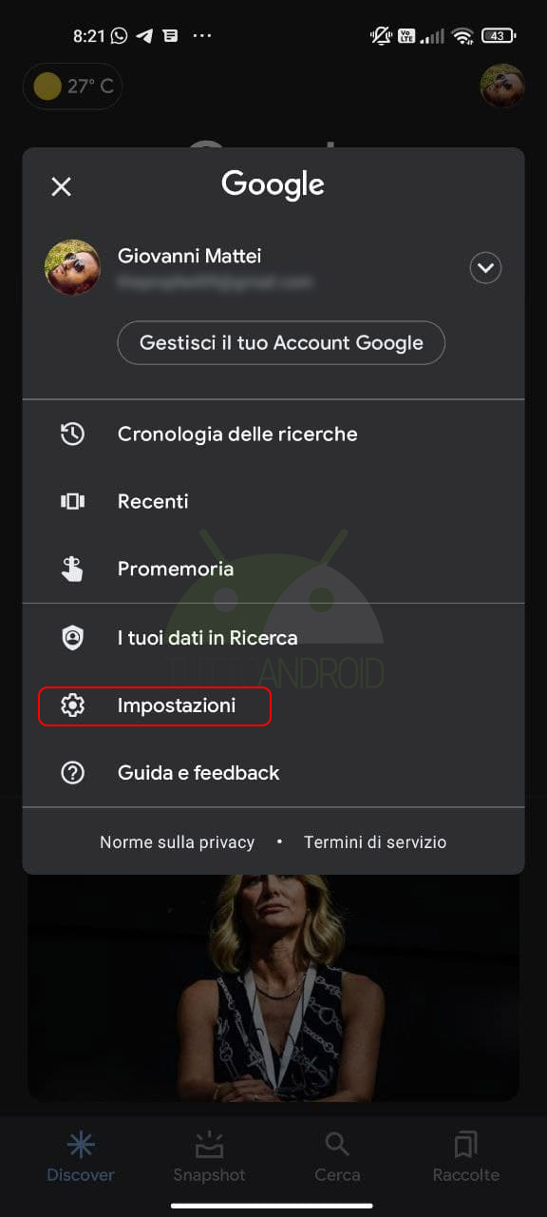Tap the I tuoi dati in Ricerca shield icon

coord(72,638)
